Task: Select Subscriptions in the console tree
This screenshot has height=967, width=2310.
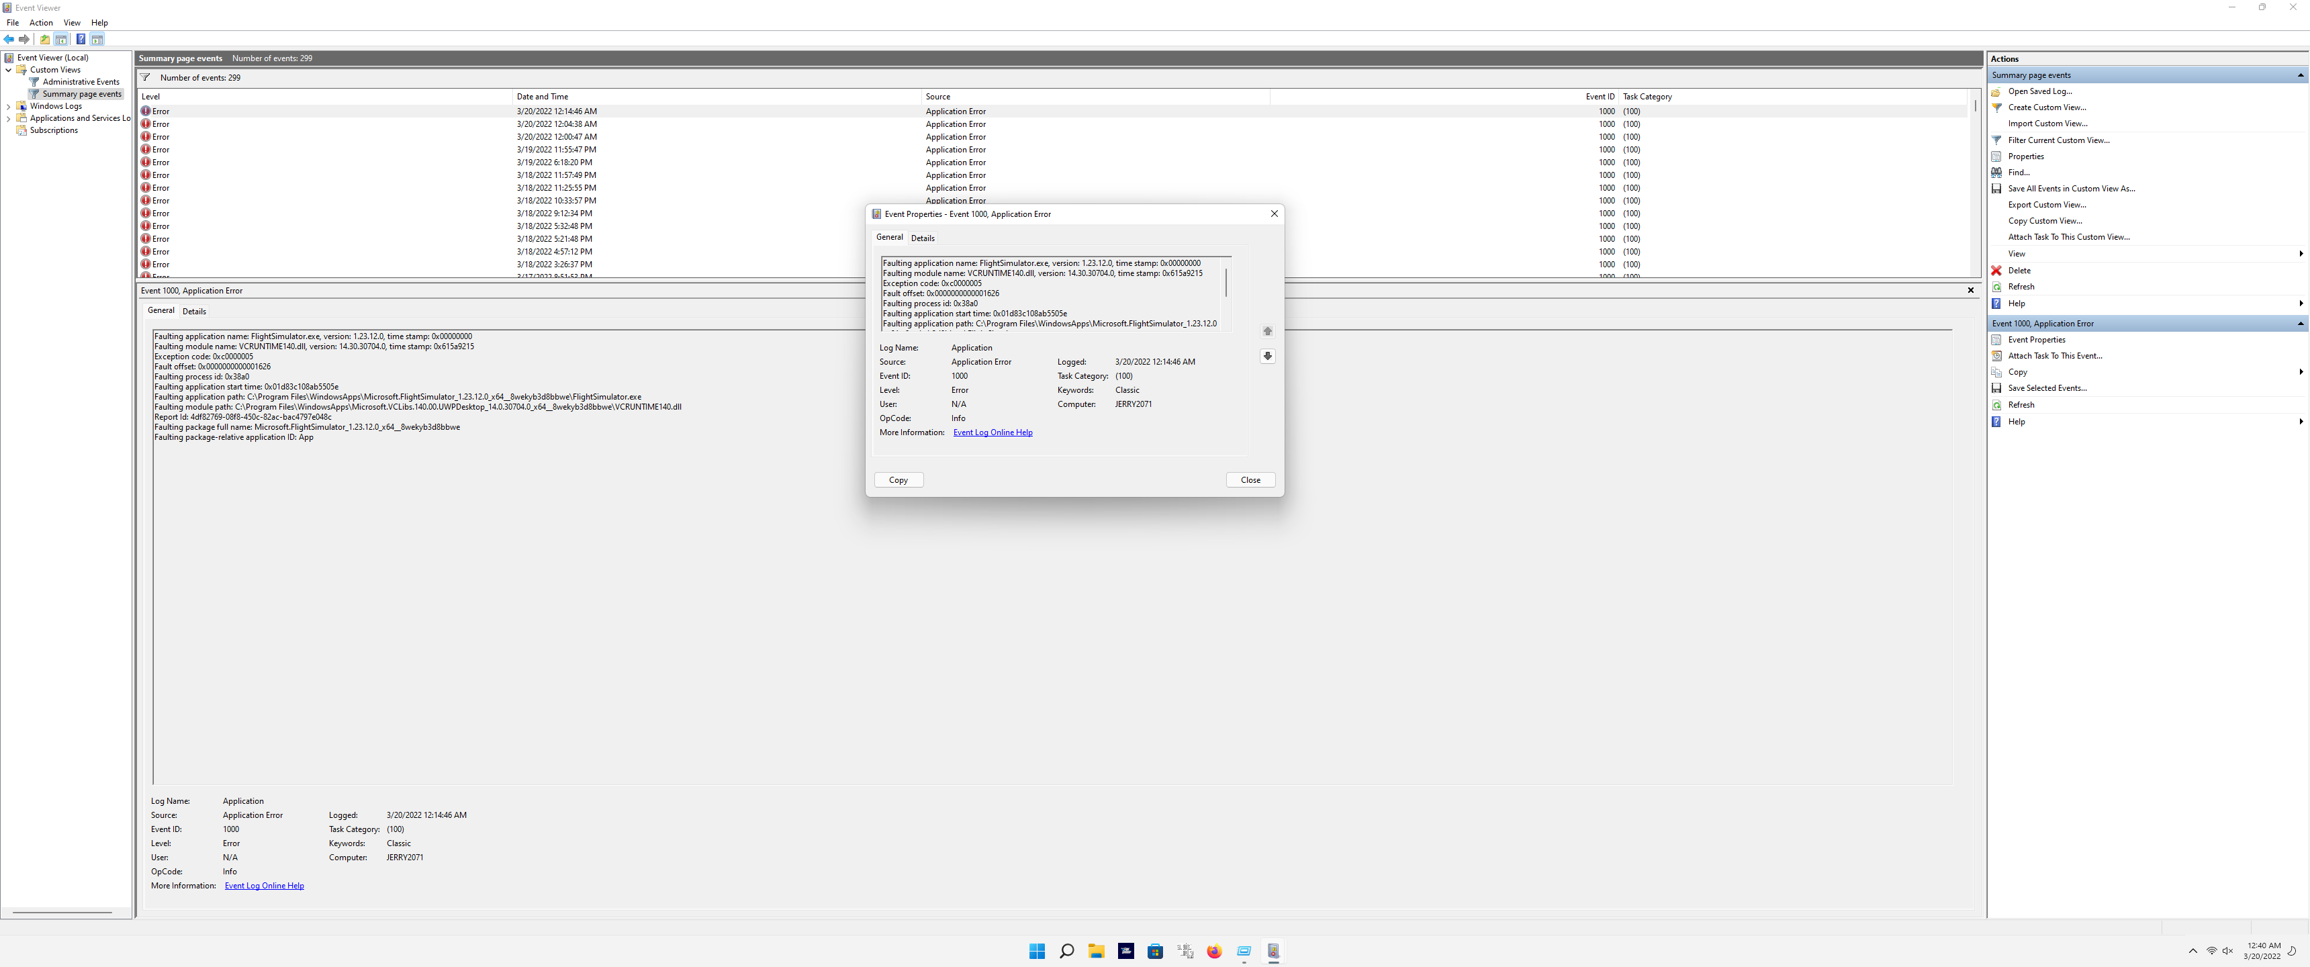Action: (x=54, y=130)
